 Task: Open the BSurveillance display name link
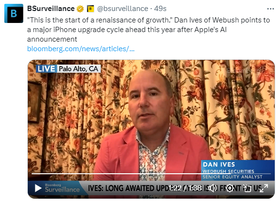click(51, 9)
